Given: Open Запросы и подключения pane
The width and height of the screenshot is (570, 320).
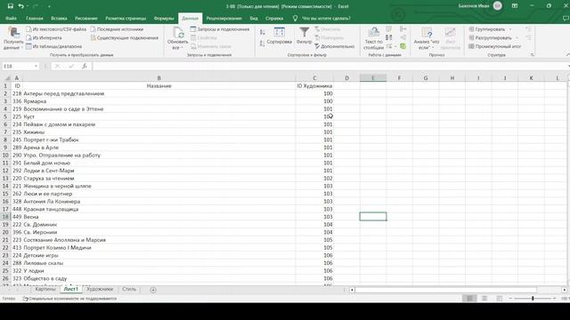Looking at the screenshot, I should point(220,29).
